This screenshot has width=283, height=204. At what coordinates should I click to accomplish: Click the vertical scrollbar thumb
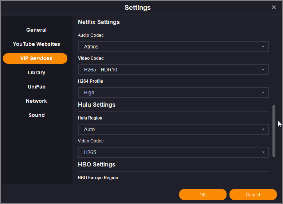pos(274,131)
